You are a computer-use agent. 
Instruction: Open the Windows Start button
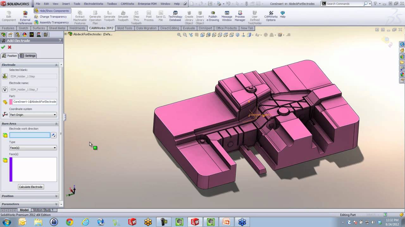coord(6,222)
